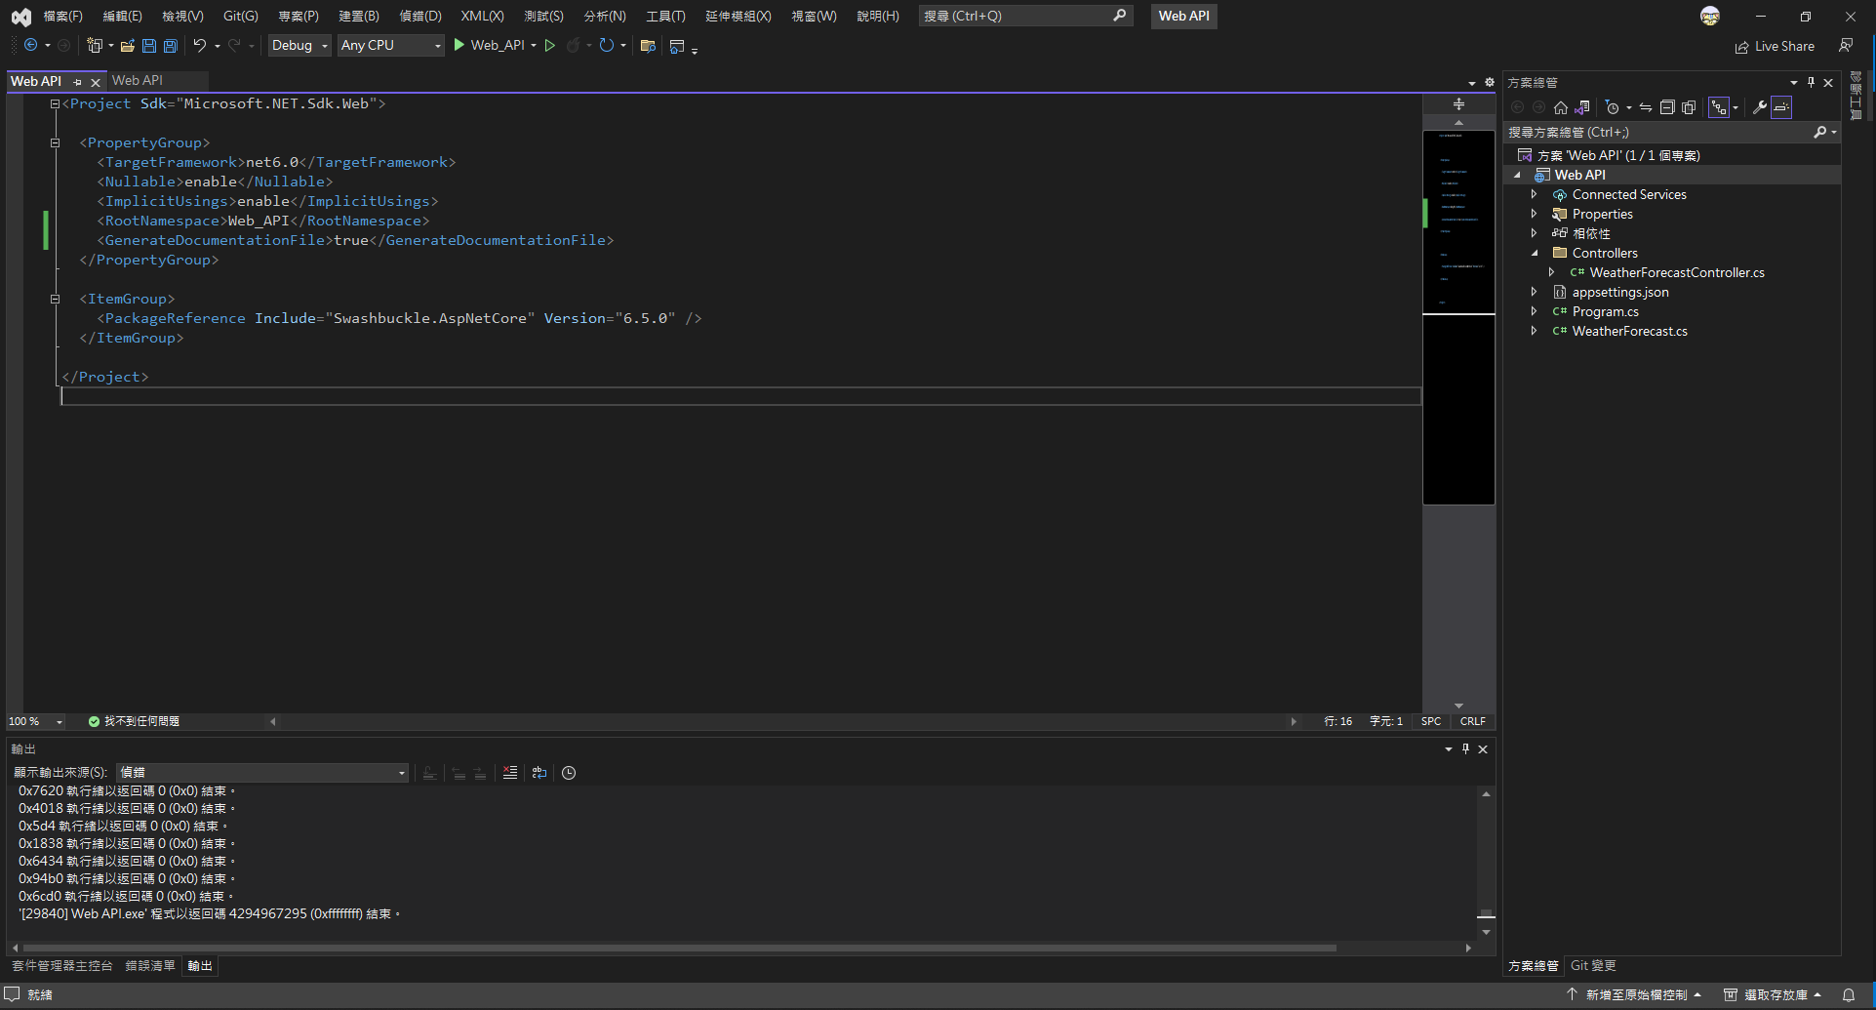Click the SPC indentation indicator
1876x1010 pixels.
tap(1431, 721)
